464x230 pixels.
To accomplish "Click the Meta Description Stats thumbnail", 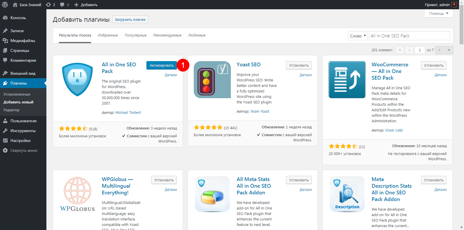I will click(x=347, y=194).
